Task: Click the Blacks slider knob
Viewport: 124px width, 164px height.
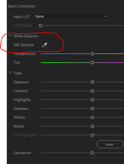Action: (92, 126)
